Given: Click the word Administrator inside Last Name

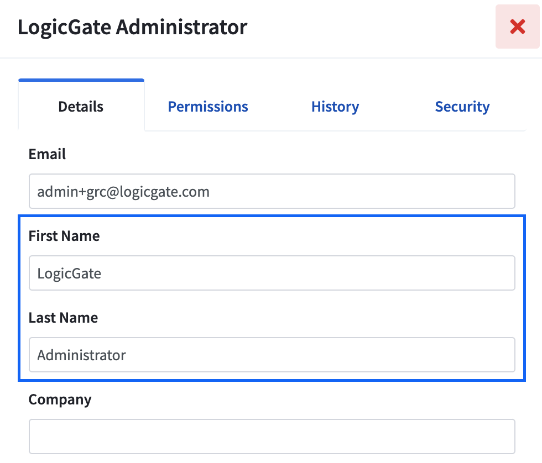Looking at the screenshot, I should point(82,355).
